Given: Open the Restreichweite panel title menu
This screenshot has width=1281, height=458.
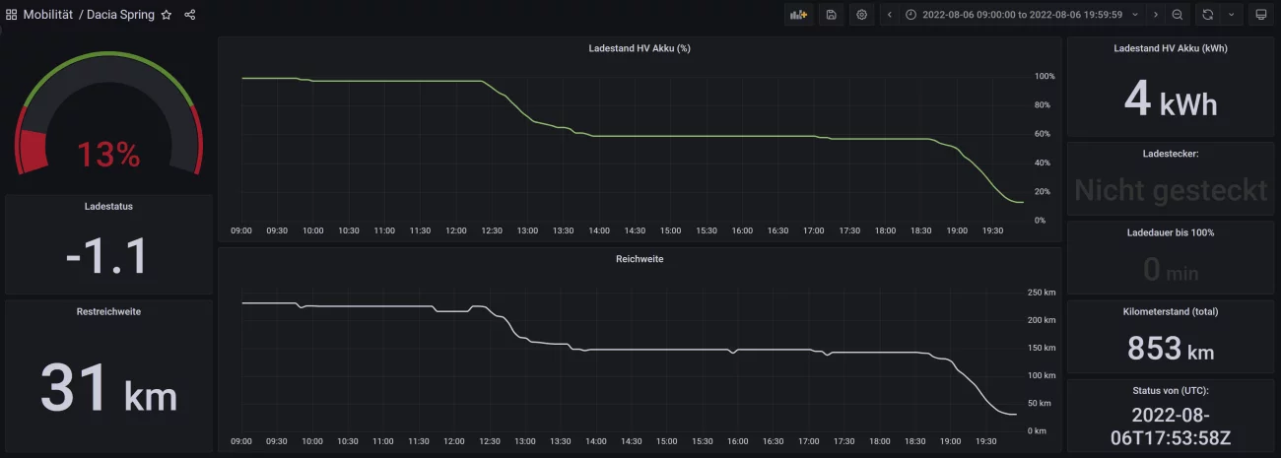Looking at the screenshot, I should (x=108, y=311).
